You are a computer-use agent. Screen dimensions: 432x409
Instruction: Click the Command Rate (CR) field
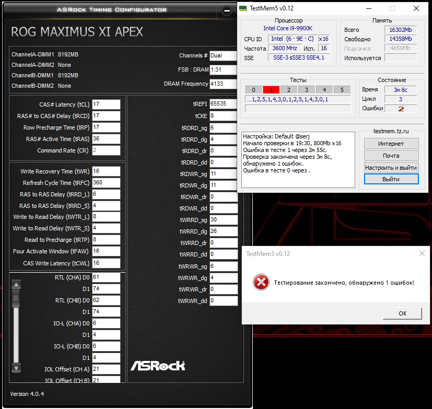[106, 150]
